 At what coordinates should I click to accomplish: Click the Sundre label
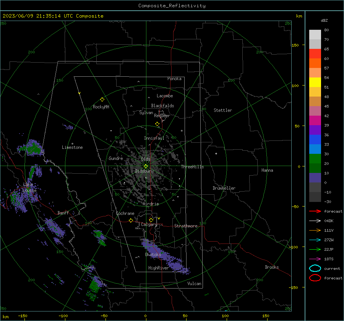tap(116, 158)
